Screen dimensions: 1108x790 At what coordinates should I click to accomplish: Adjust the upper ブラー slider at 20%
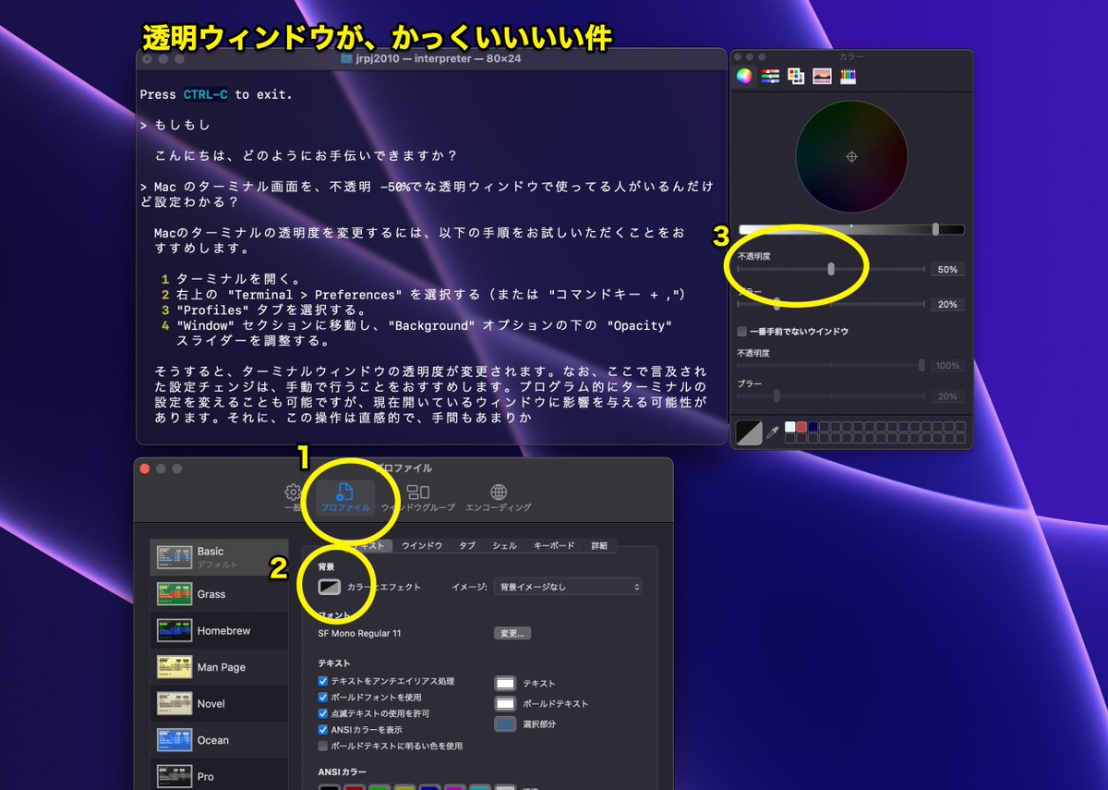pyautogui.click(x=831, y=303)
